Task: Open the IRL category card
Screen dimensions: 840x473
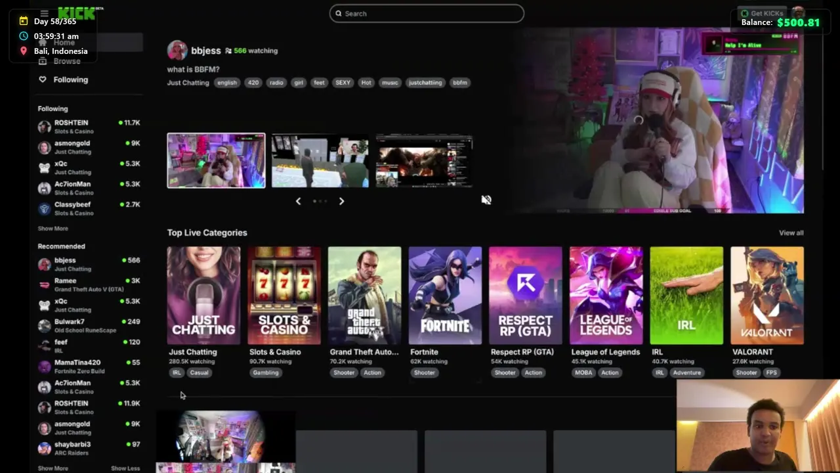Action: pos(686,296)
